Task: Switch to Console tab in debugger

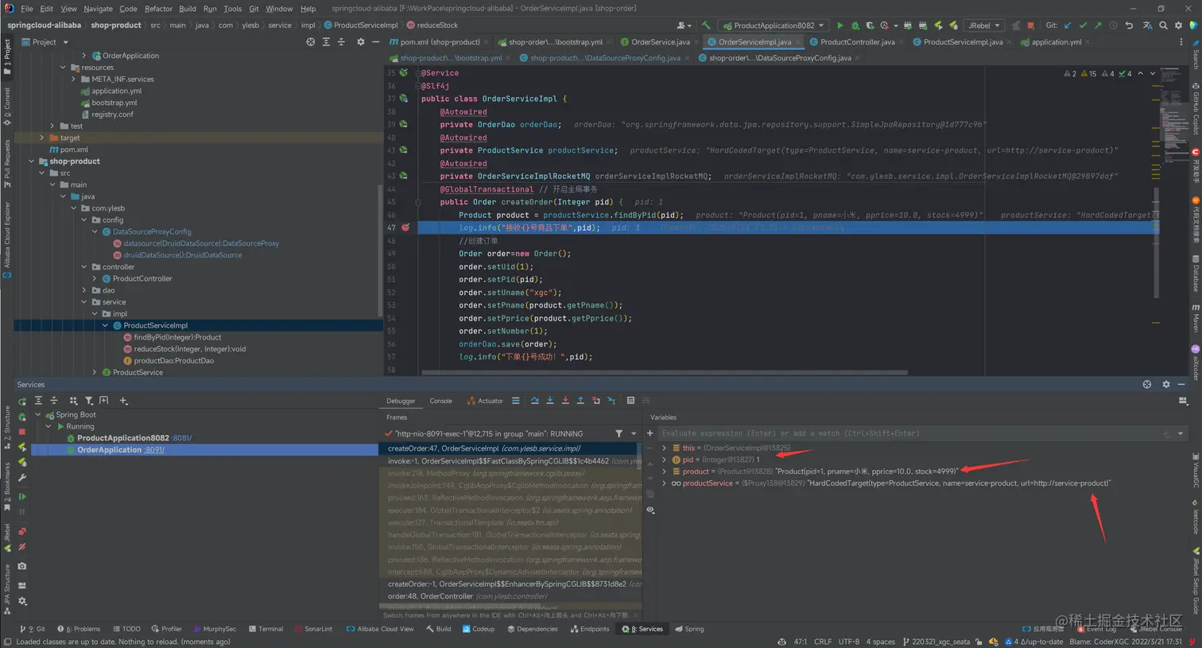Action: (440, 401)
